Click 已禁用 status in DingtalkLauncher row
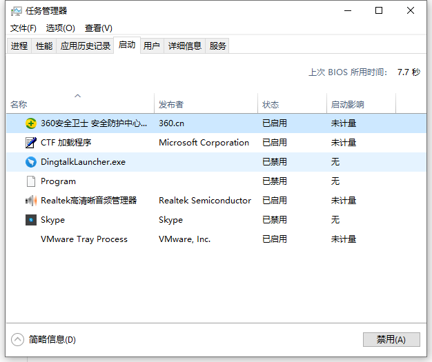 (x=275, y=162)
